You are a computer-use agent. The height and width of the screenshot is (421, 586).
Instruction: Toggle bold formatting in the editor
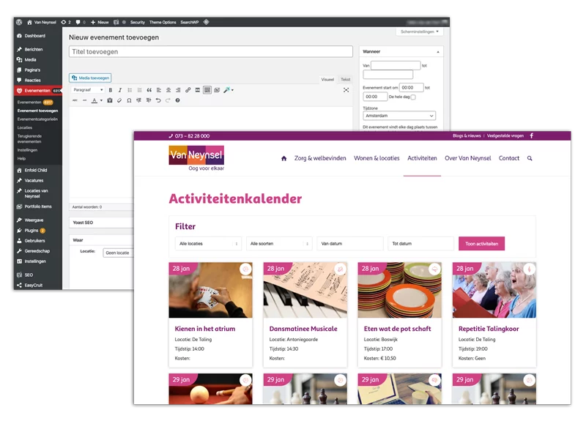point(111,90)
